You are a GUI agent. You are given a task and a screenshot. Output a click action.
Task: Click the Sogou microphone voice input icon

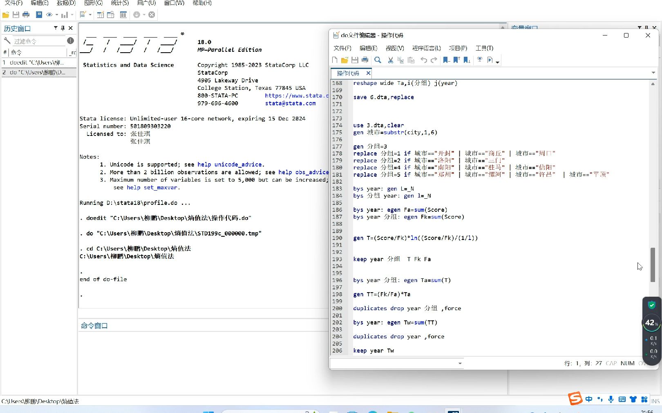tap(611, 399)
